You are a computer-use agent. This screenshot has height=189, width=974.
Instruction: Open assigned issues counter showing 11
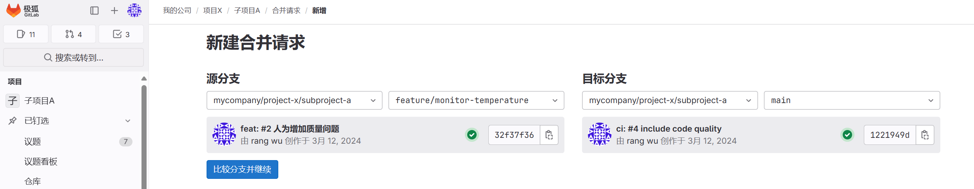click(26, 34)
